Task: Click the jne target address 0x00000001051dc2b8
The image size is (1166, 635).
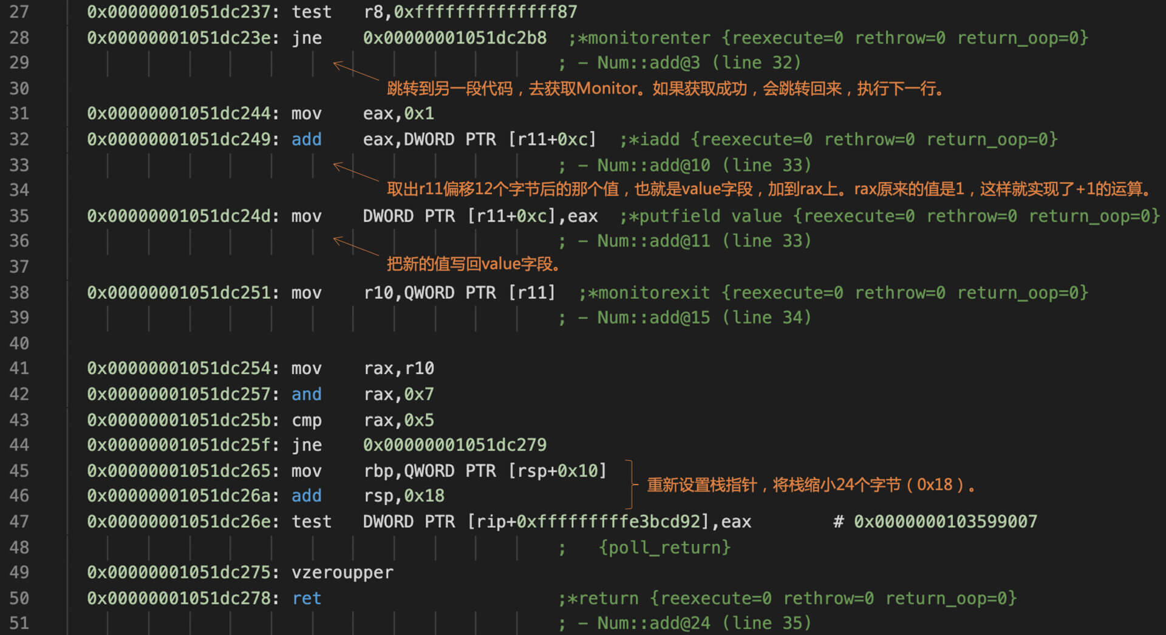Action: point(454,38)
